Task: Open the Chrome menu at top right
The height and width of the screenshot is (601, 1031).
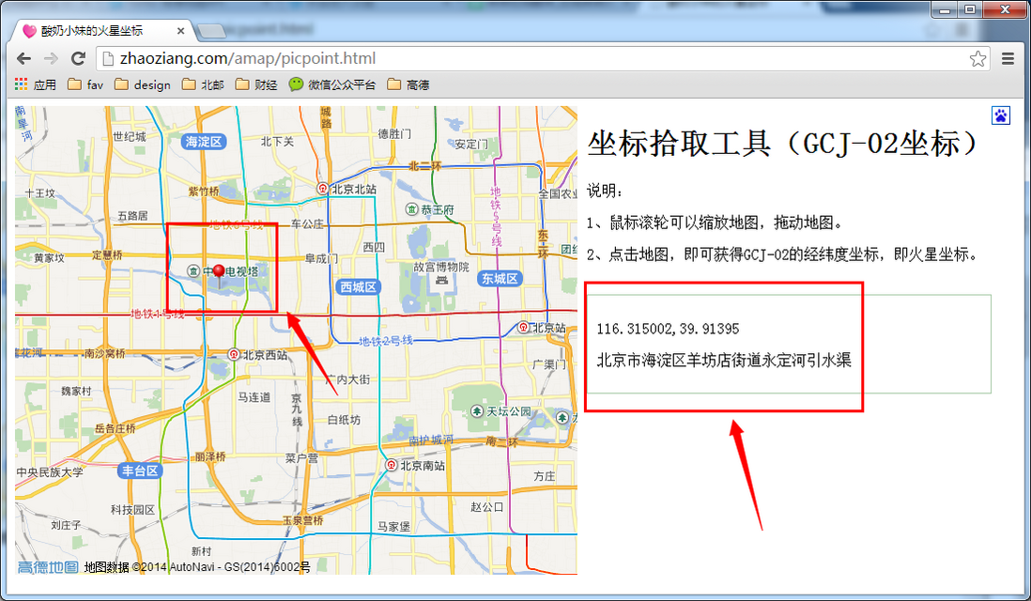Action: 1009,58
